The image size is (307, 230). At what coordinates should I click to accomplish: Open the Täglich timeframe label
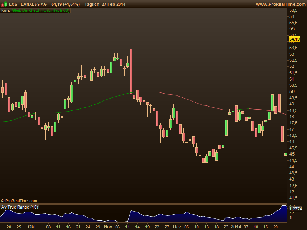(92, 4)
